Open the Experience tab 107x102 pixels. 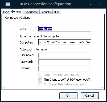tap(31, 12)
